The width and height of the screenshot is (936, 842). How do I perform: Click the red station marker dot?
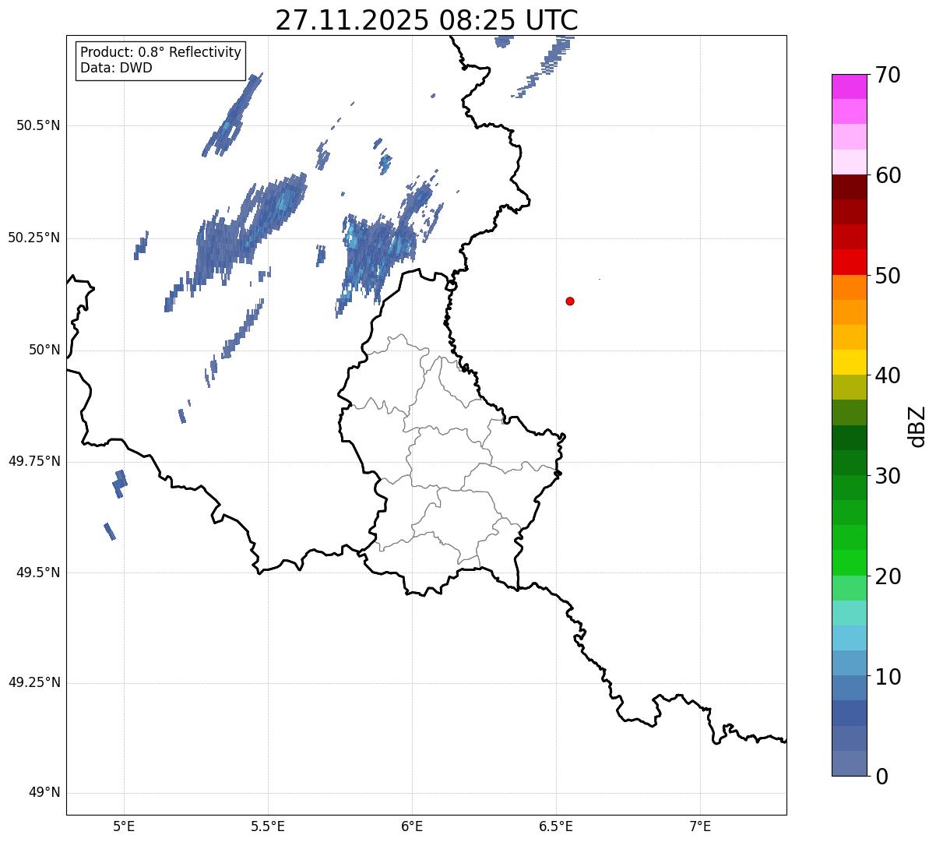570,301
